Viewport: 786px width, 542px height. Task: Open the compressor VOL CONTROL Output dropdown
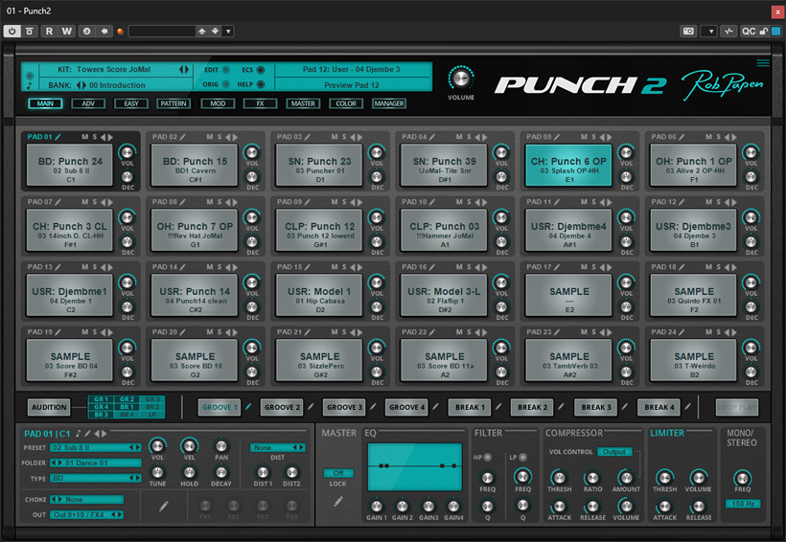click(x=614, y=451)
